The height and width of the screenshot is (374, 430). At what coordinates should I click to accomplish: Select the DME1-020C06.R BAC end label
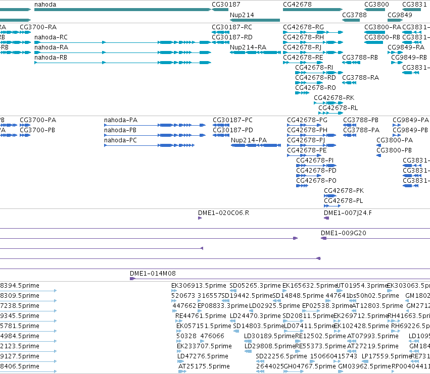point(223,213)
